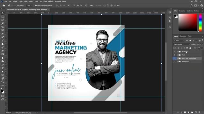This screenshot has width=204, height=114.
Task: Switch to the Paths tab
Action: pos(190,36)
